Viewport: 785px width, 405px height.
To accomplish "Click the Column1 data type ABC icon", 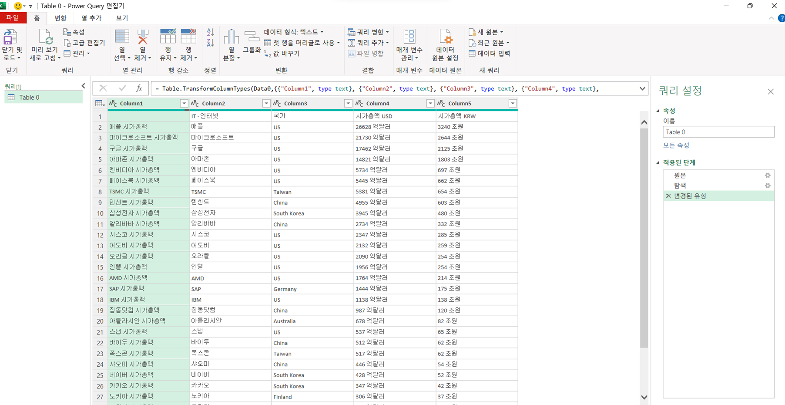I will [113, 103].
